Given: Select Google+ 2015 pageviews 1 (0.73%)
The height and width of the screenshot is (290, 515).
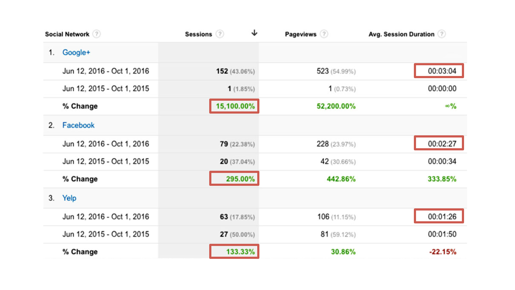Looking at the screenshot, I should [342, 89].
